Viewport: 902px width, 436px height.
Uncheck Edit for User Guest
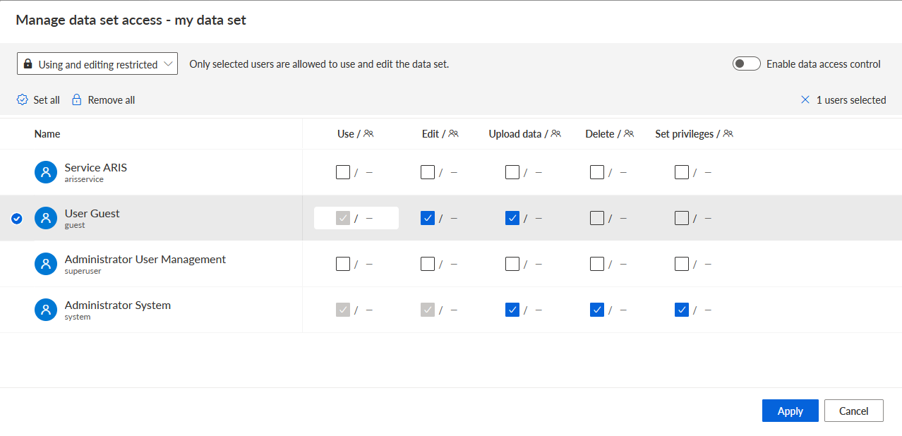428,218
